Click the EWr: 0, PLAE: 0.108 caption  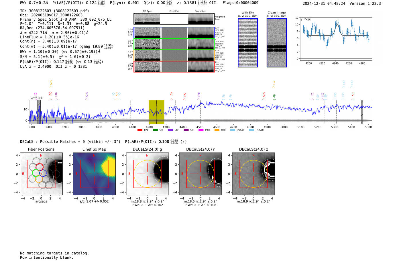coord(201,205)
